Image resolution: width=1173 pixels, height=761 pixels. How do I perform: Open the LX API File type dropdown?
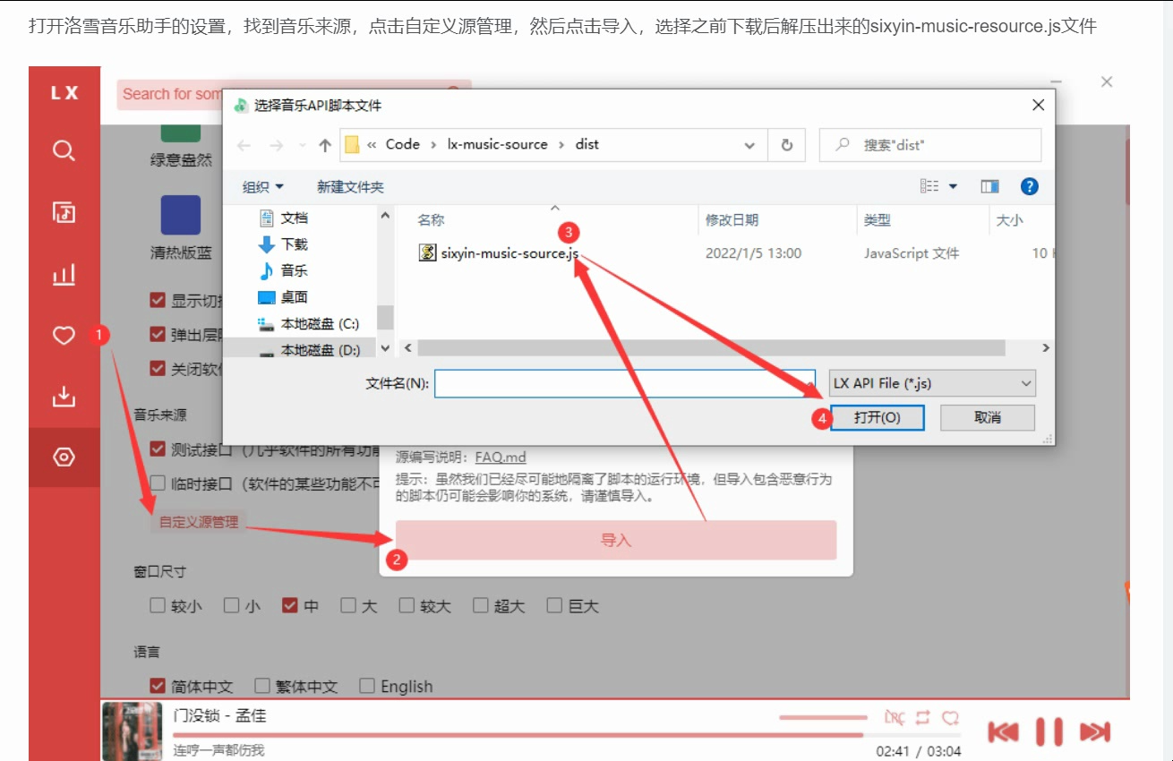[x=931, y=383]
